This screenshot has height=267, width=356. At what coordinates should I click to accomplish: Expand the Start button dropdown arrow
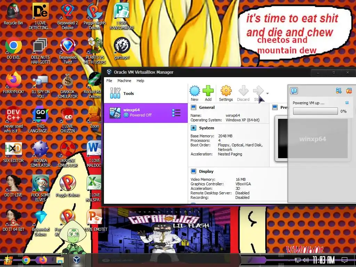pyautogui.click(x=267, y=93)
